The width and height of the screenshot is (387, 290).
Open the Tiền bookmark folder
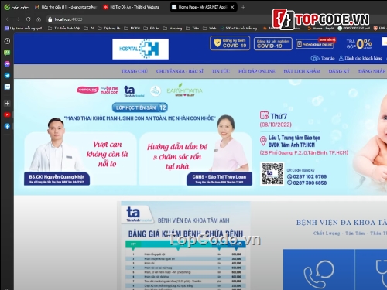(193, 29)
